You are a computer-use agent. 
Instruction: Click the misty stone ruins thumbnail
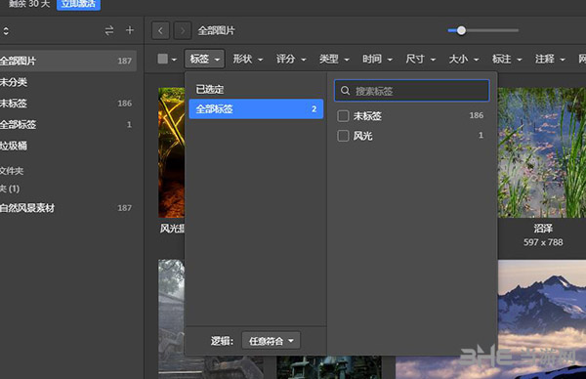click(171, 319)
